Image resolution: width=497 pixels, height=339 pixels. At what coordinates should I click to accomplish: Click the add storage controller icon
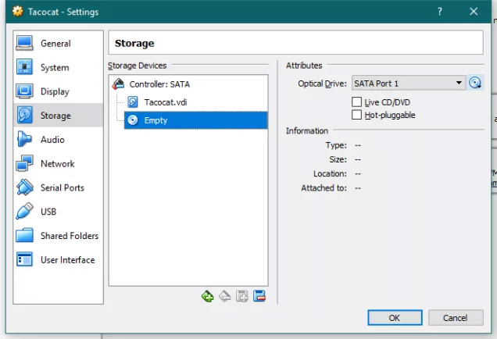pos(208,296)
